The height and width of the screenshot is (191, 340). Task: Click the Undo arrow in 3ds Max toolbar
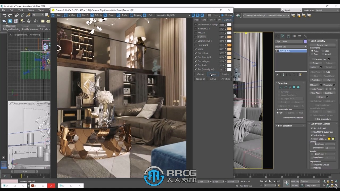(x=4, y=15)
